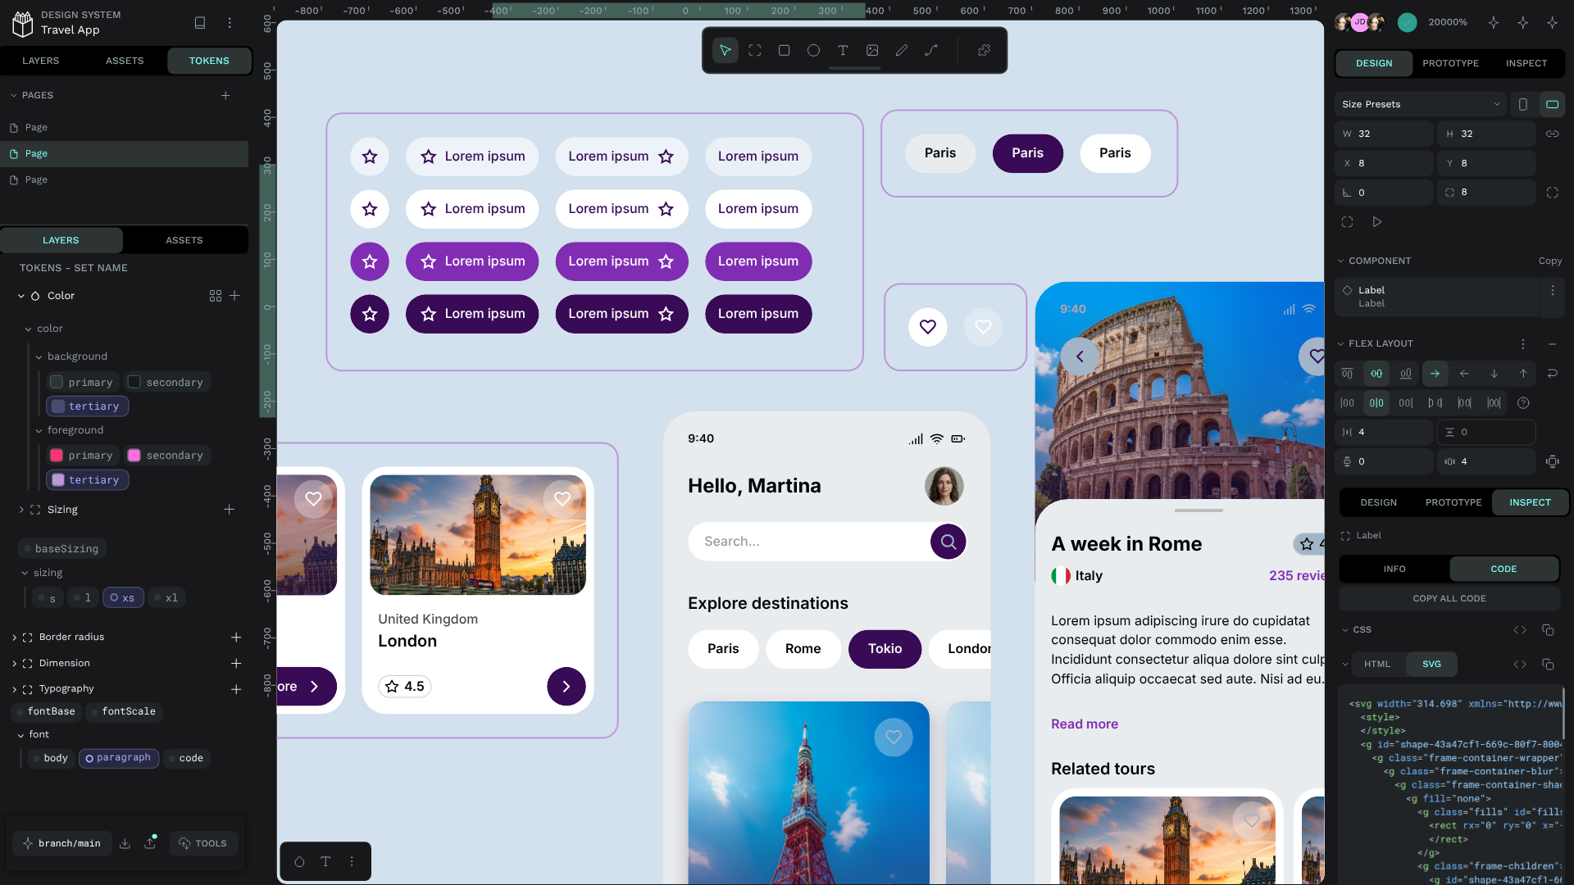The width and height of the screenshot is (1574, 885).
Task: Select the Ellipse tool
Action: [813, 51]
